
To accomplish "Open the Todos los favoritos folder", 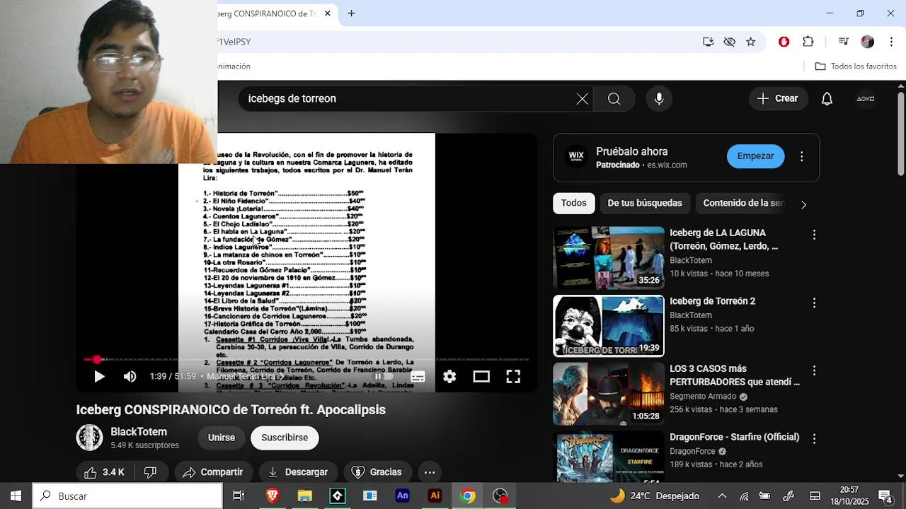I will coord(856,66).
